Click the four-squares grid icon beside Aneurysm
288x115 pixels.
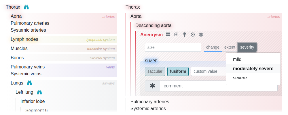pyautogui.click(x=168, y=34)
